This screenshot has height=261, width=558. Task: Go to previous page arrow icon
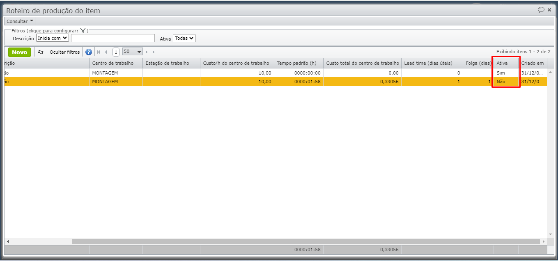pos(106,52)
